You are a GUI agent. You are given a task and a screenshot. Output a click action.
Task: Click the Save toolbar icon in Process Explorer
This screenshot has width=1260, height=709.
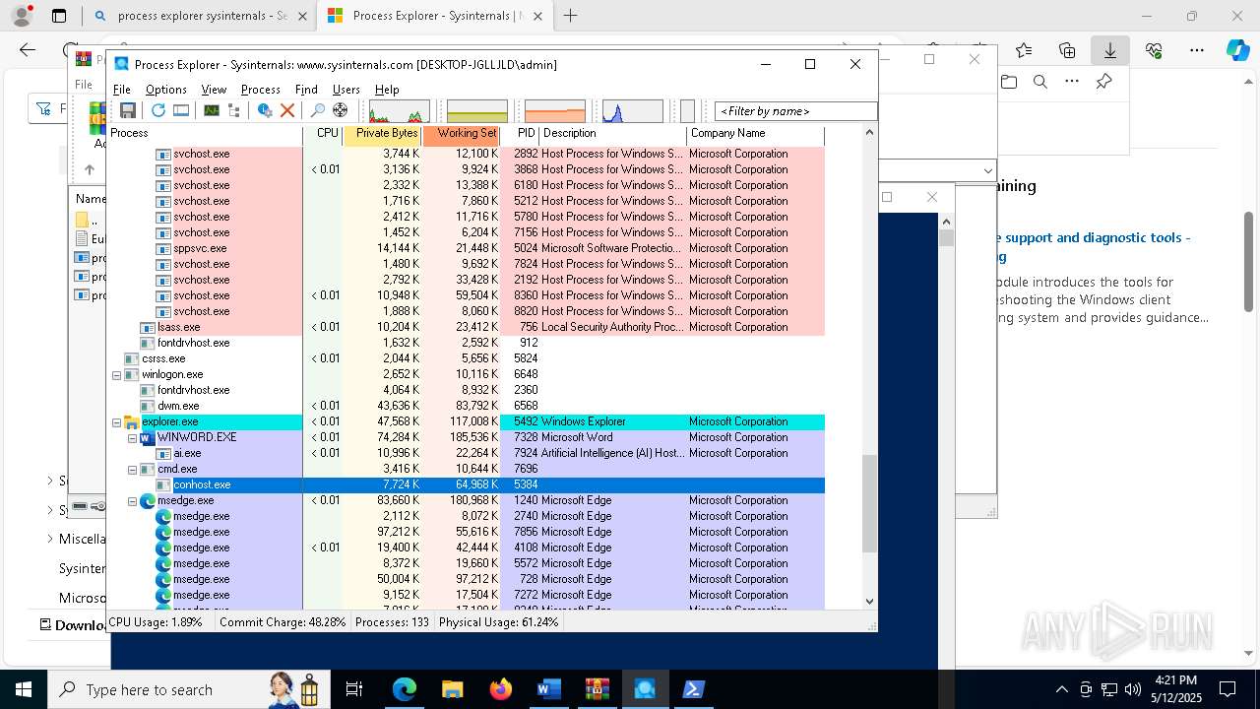[127, 110]
